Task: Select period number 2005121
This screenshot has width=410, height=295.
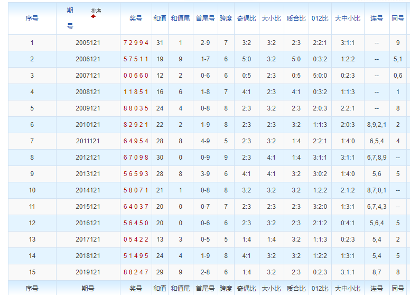Action: pyautogui.click(x=88, y=43)
